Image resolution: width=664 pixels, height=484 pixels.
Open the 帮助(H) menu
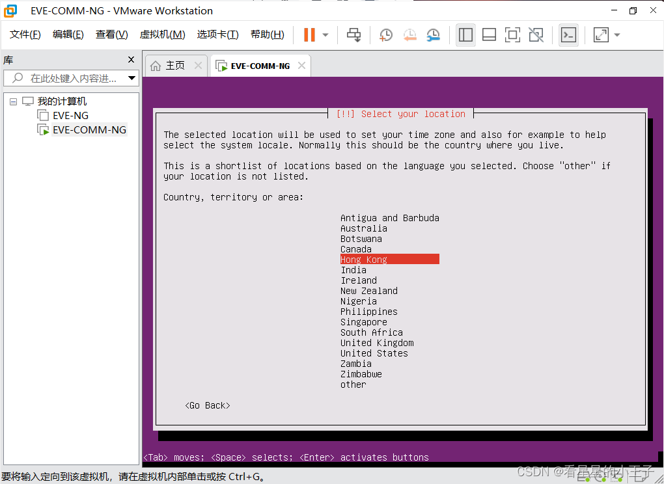click(267, 34)
